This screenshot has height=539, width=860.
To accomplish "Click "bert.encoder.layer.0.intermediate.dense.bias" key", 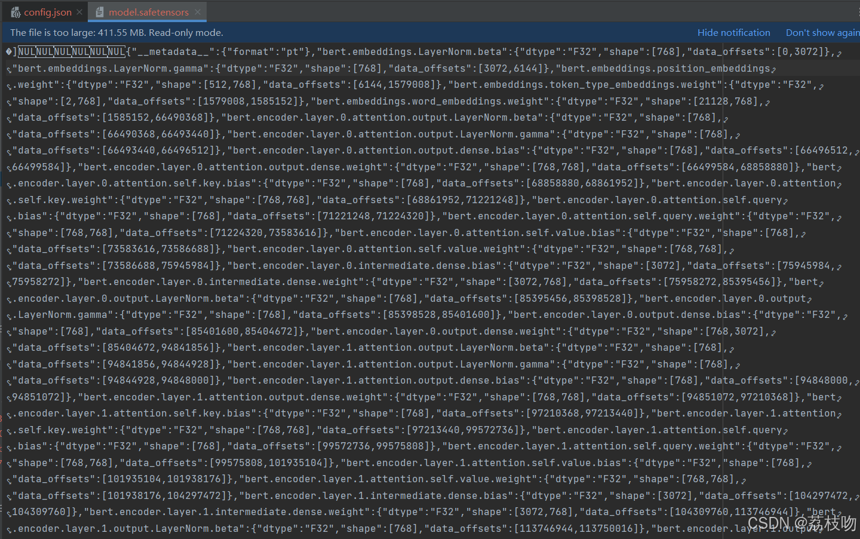I will point(364,266).
